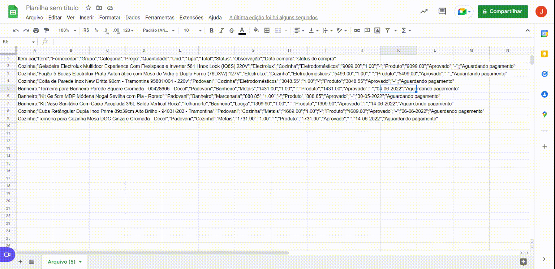Open the Extensões menu
The height and width of the screenshot is (269, 555).
click(192, 17)
